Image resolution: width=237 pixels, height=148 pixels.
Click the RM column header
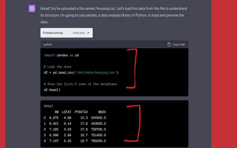click(x=57, y=112)
